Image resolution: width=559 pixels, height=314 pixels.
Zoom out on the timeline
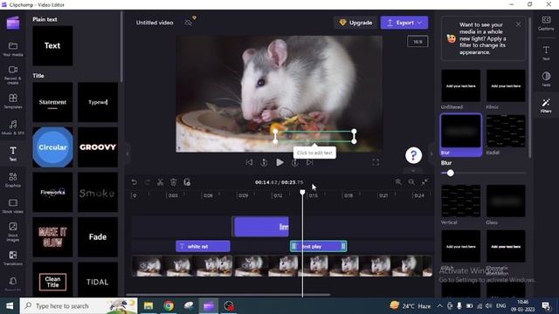pos(411,182)
